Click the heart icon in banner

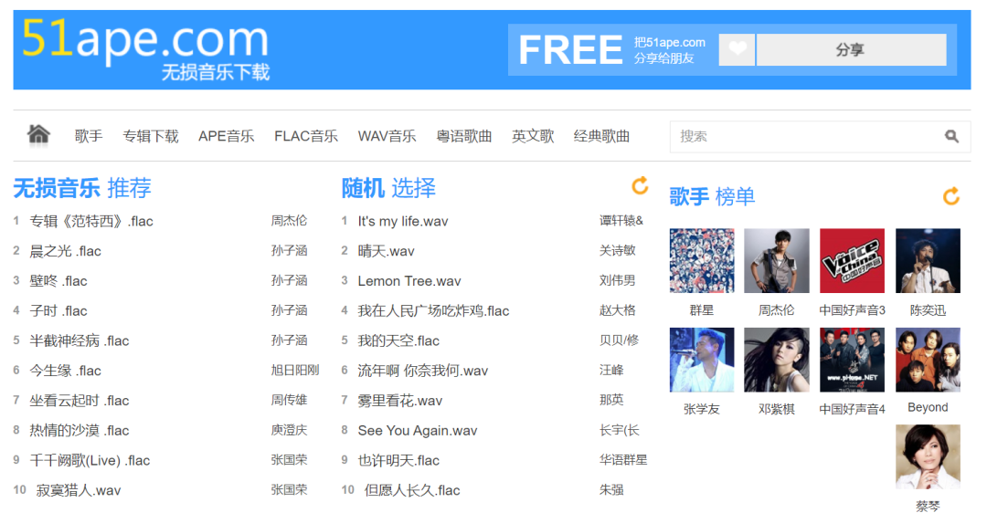click(737, 49)
